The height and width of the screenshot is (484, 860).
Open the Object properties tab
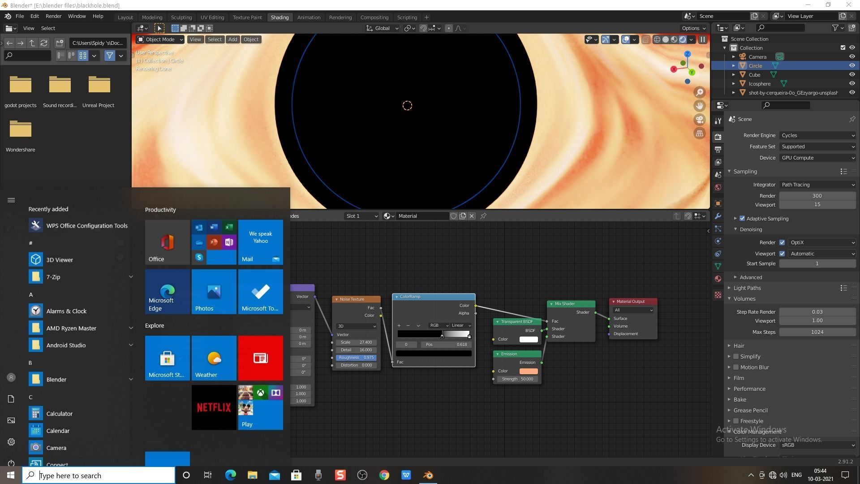coord(718,203)
